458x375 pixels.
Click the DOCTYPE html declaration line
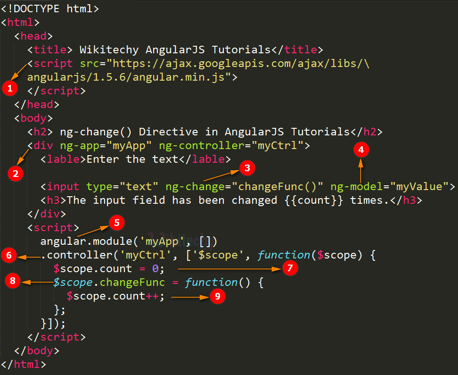(x=50, y=9)
